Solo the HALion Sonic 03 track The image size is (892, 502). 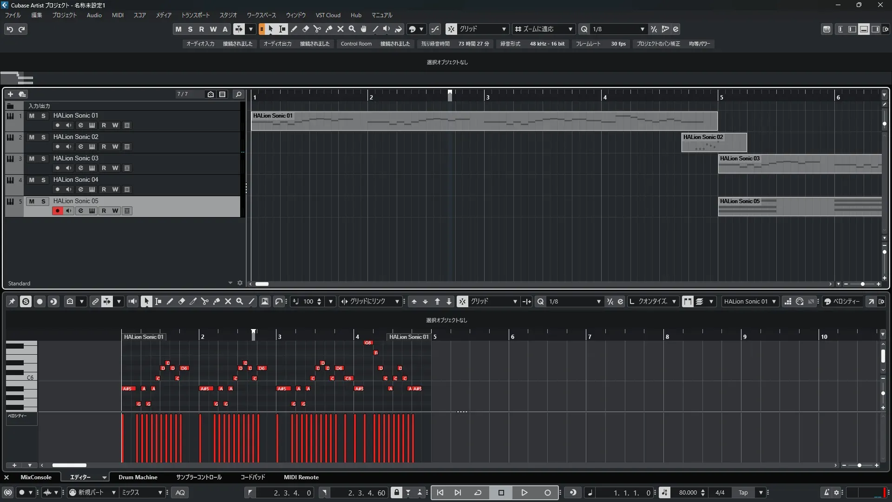[43, 159]
